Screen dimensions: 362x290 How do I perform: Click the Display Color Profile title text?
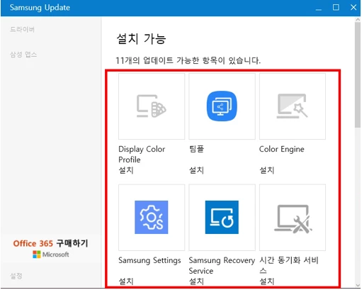[142, 155]
